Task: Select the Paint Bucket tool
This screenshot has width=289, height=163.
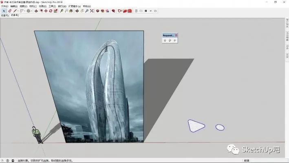Action: (x=71, y=11)
